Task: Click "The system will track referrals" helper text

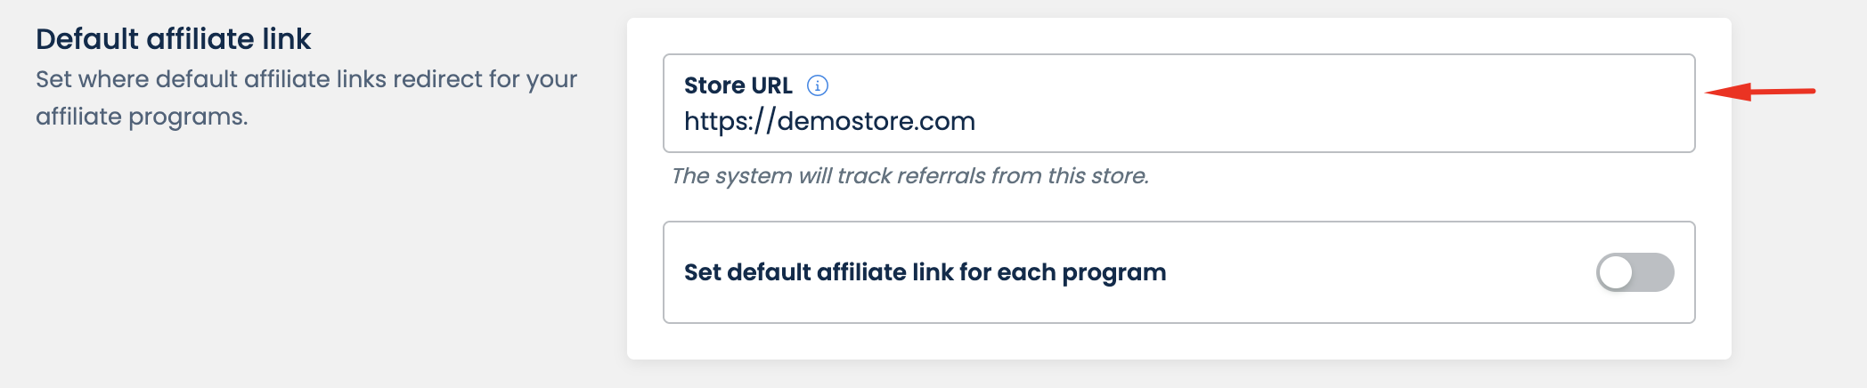Action: click(x=909, y=176)
